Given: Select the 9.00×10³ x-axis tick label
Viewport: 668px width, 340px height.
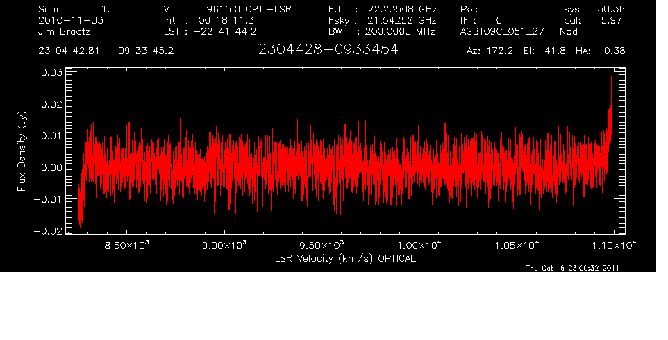Looking at the screenshot, I should coord(224,245).
